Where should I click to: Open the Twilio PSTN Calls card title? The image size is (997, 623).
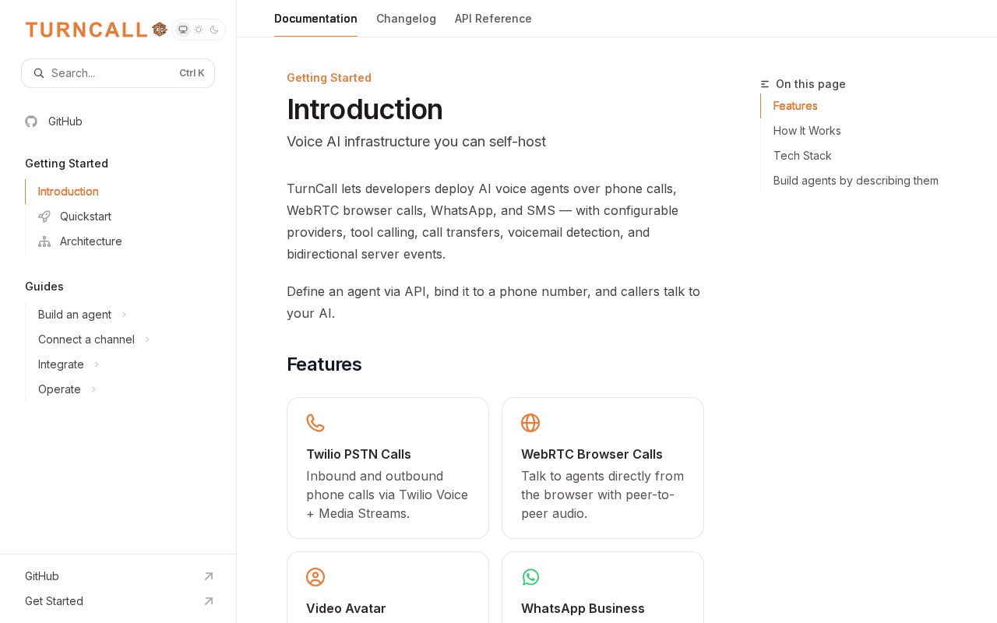(358, 454)
